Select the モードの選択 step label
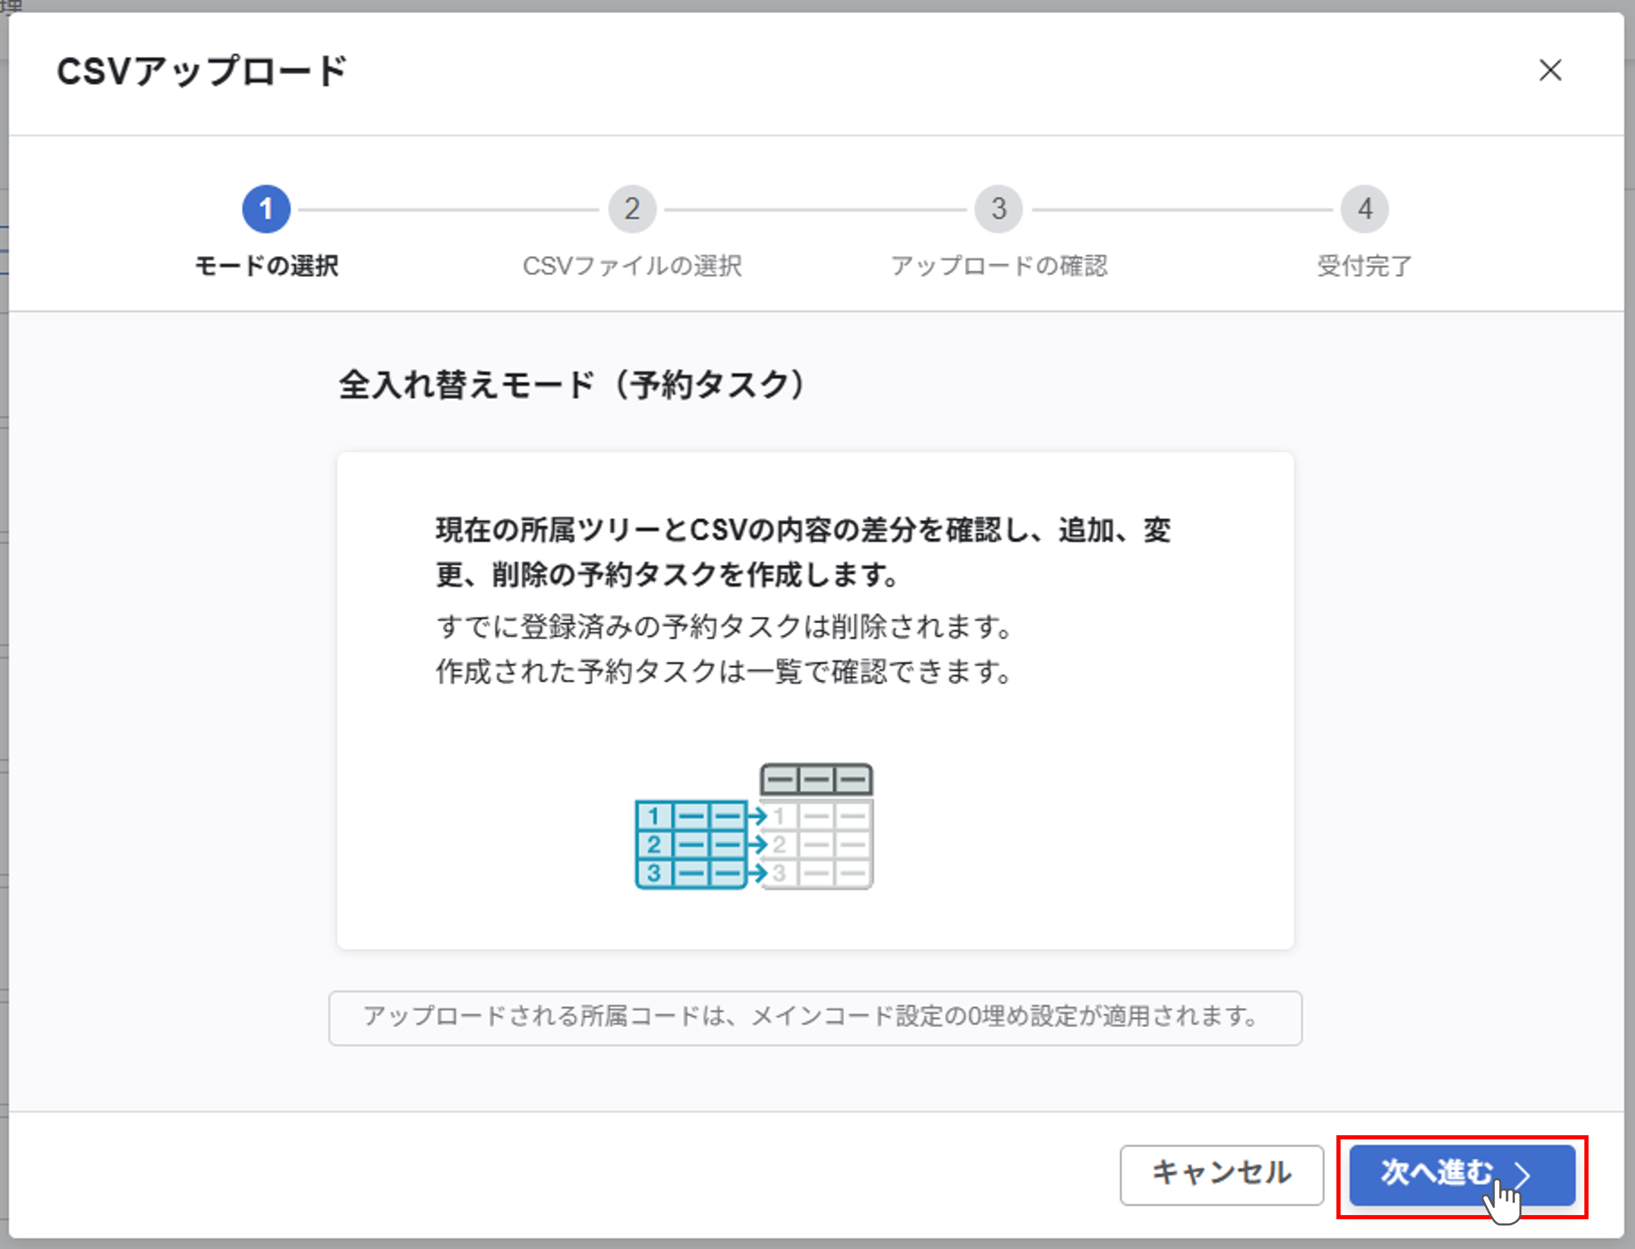 (266, 266)
